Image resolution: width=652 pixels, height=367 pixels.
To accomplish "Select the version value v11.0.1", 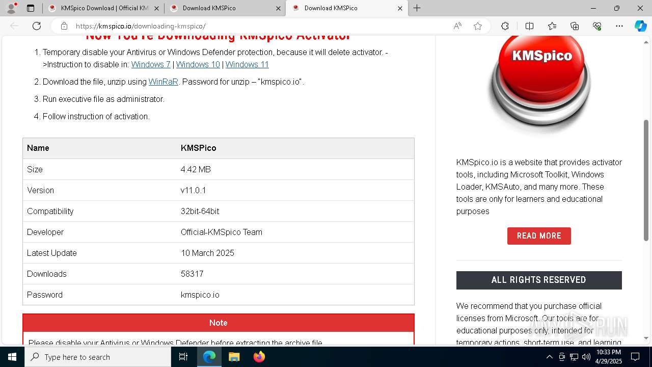I will click(x=194, y=190).
